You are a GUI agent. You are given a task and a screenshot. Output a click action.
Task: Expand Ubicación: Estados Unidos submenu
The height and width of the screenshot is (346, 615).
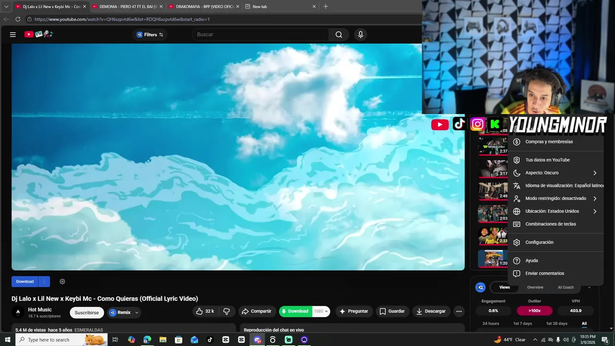556,211
